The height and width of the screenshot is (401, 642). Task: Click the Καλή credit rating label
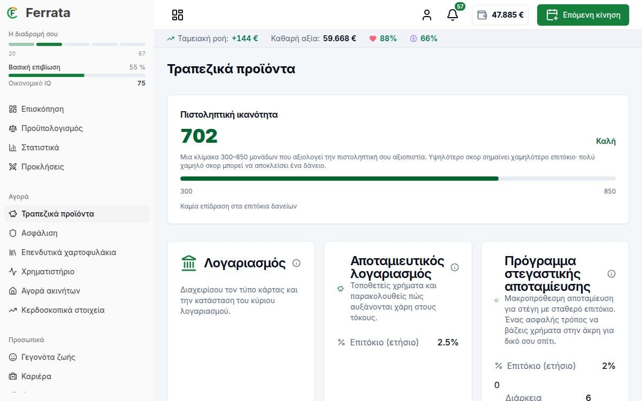[606, 141]
